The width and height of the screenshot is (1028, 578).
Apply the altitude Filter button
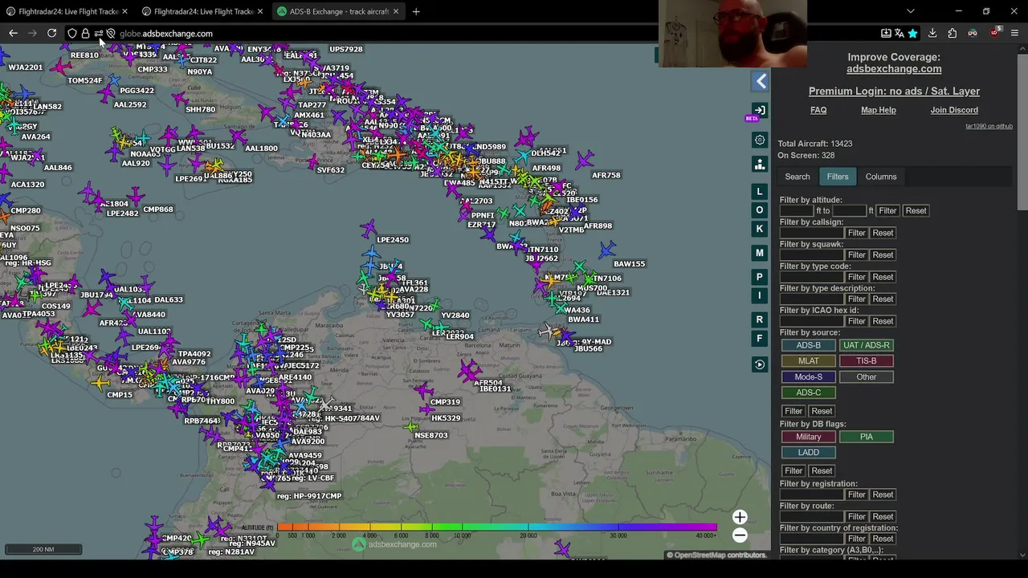point(887,210)
